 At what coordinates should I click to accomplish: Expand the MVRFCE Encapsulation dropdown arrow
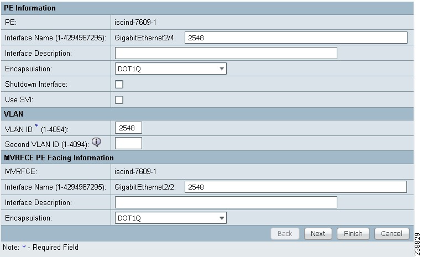(x=222, y=218)
